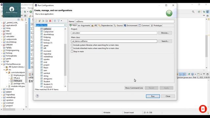Click Collapse All icon in configuration toolbar
Screen dimensions: 210x118
coord(55,21)
